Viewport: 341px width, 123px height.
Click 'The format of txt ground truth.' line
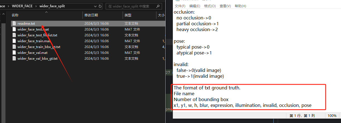pos(207,88)
